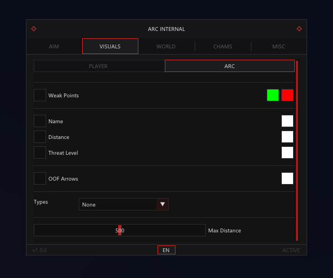Click the EN language button
The image size is (333, 278).
pos(166,250)
